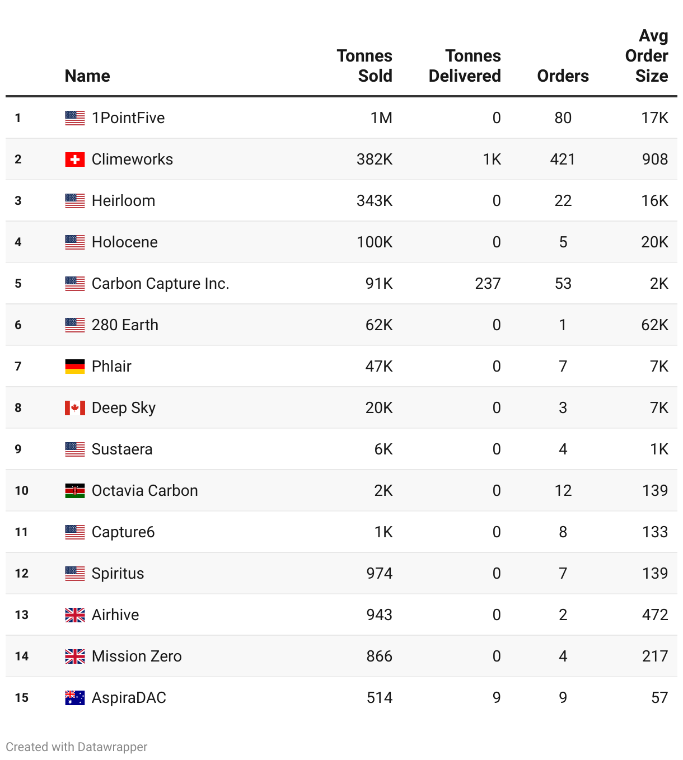Sort by the Tonnes Sold header
The width and height of the screenshot is (683, 760).
[364, 66]
